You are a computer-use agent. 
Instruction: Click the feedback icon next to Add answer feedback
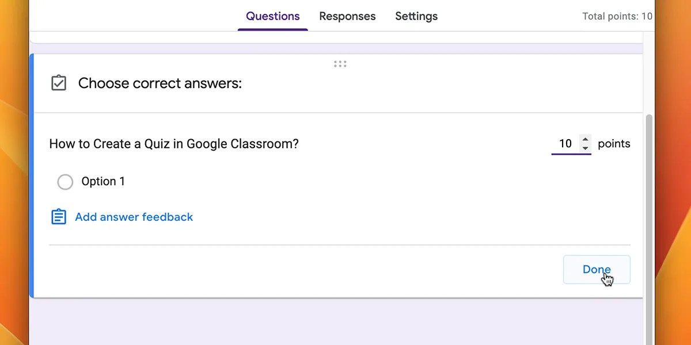[58, 217]
